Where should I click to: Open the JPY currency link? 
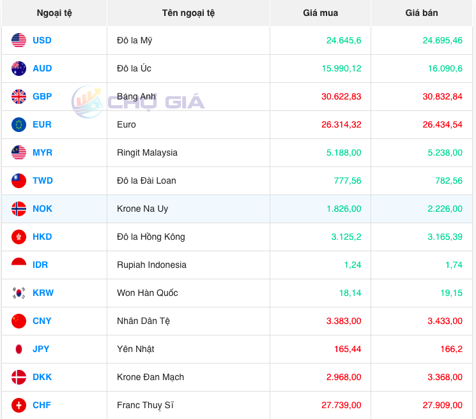41,349
